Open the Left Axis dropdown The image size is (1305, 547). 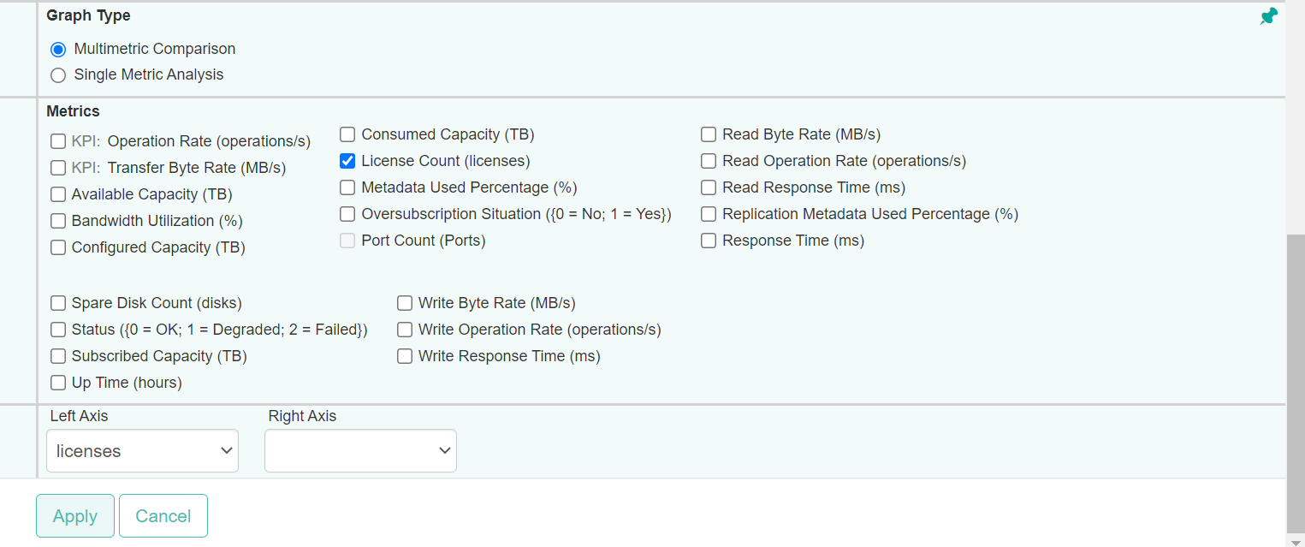[x=141, y=450]
